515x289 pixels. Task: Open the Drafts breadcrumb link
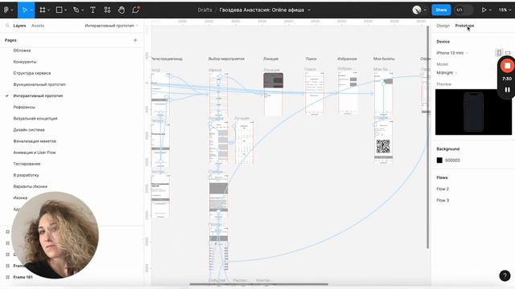pyautogui.click(x=204, y=10)
